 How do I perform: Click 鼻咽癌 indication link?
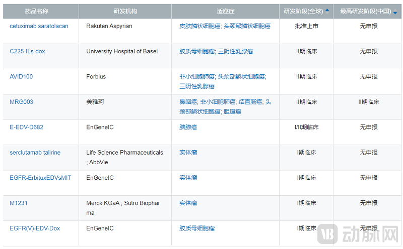click(x=188, y=102)
